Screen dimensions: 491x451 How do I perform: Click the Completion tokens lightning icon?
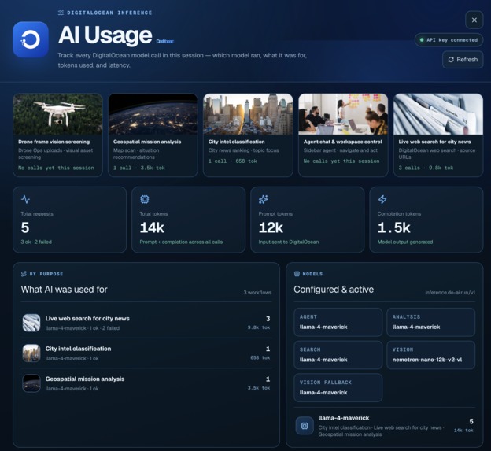point(382,199)
